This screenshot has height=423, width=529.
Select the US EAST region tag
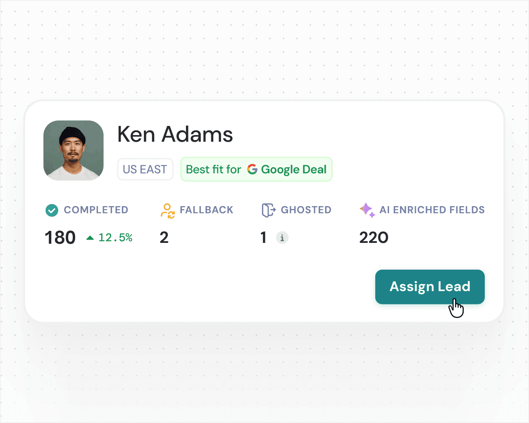coord(145,169)
